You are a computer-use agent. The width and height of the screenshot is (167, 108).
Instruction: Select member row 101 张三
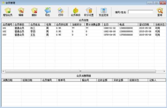point(83,28)
